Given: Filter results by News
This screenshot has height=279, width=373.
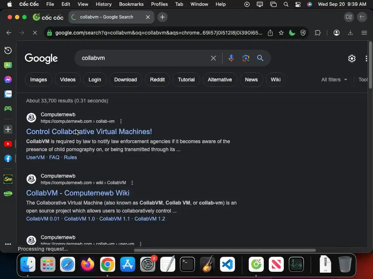Looking at the screenshot, I should [x=251, y=80].
